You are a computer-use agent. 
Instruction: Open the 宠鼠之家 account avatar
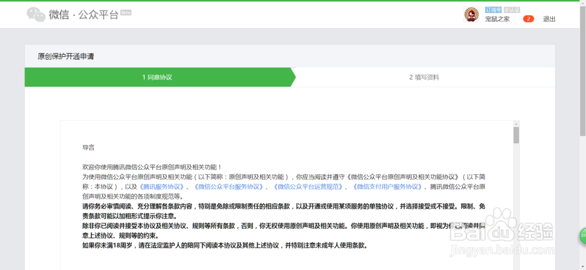(471, 14)
